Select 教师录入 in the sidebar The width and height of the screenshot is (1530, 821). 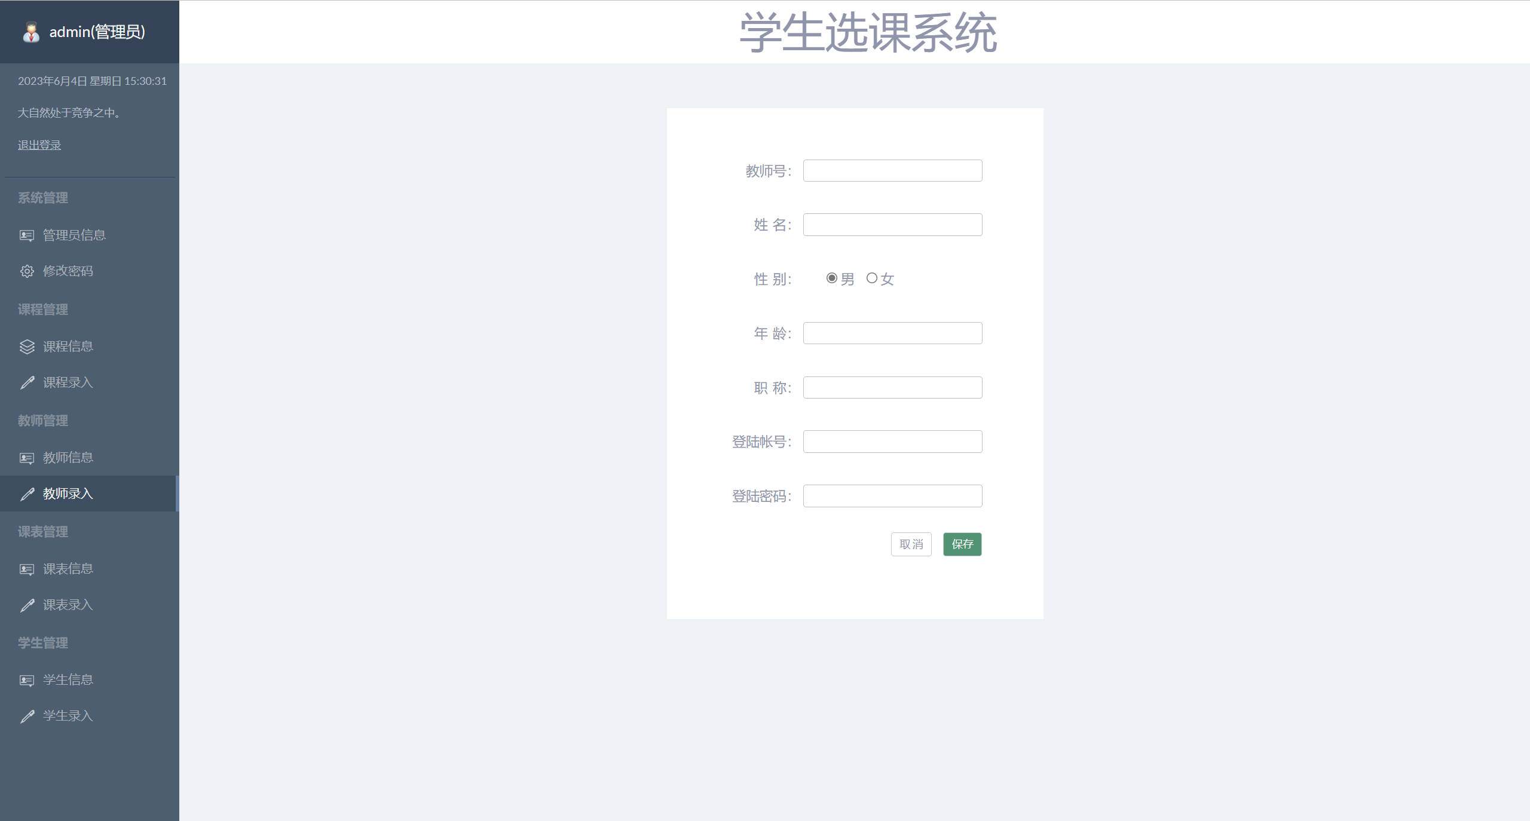pos(68,494)
